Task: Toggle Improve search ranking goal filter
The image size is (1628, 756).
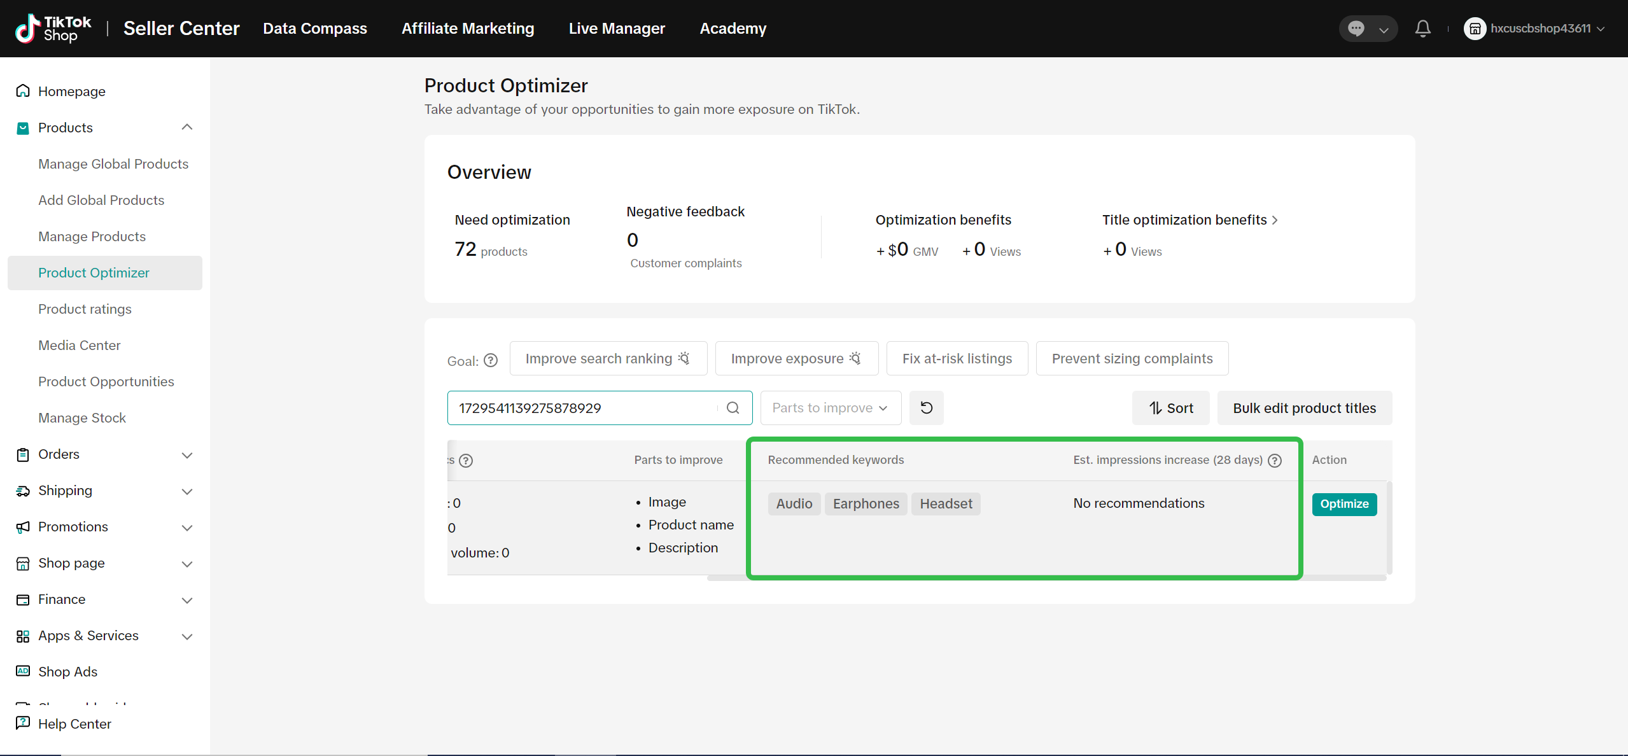Action: click(608, 358)
